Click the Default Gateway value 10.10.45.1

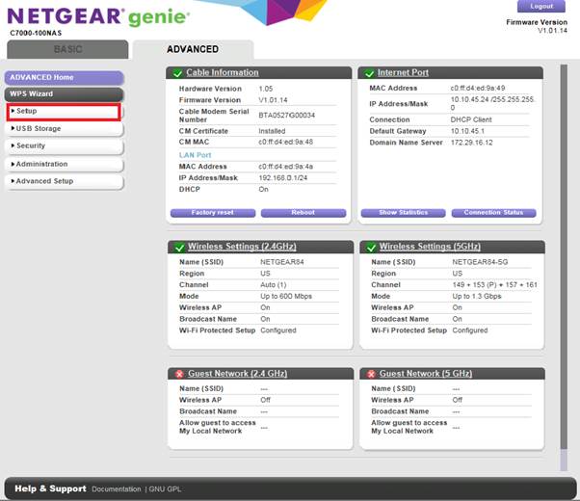point(467,131)
